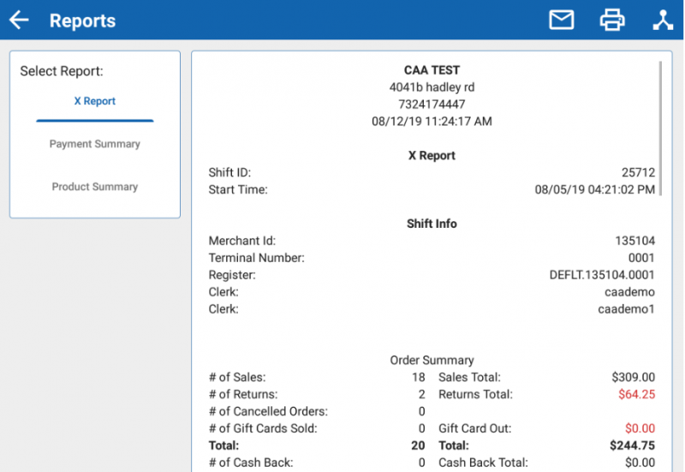Click the Order Summary section heading
The width and height of the screenshot is (685, 472).
432,360
